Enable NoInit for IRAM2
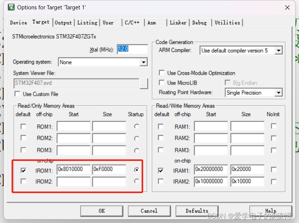This screenshot has width=299, height=223. [274, 181]
